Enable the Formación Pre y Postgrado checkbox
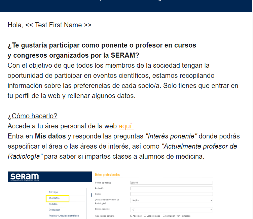The width and height of the screenshot is (253, 219). (164, 216)
